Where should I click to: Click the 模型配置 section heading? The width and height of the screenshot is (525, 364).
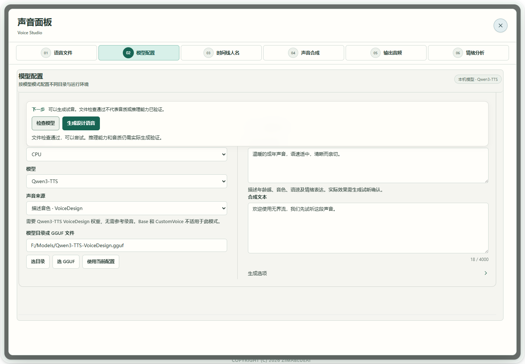coord(31,76)
